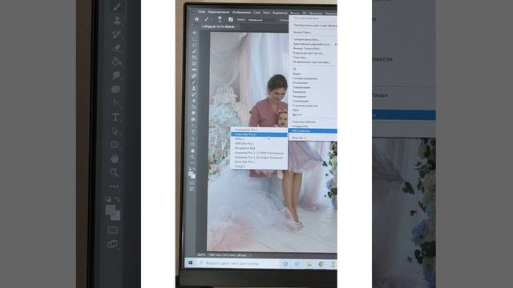
Task: Expand the Шум submenu
Action: pyautogui.click(x=313, y=110)
